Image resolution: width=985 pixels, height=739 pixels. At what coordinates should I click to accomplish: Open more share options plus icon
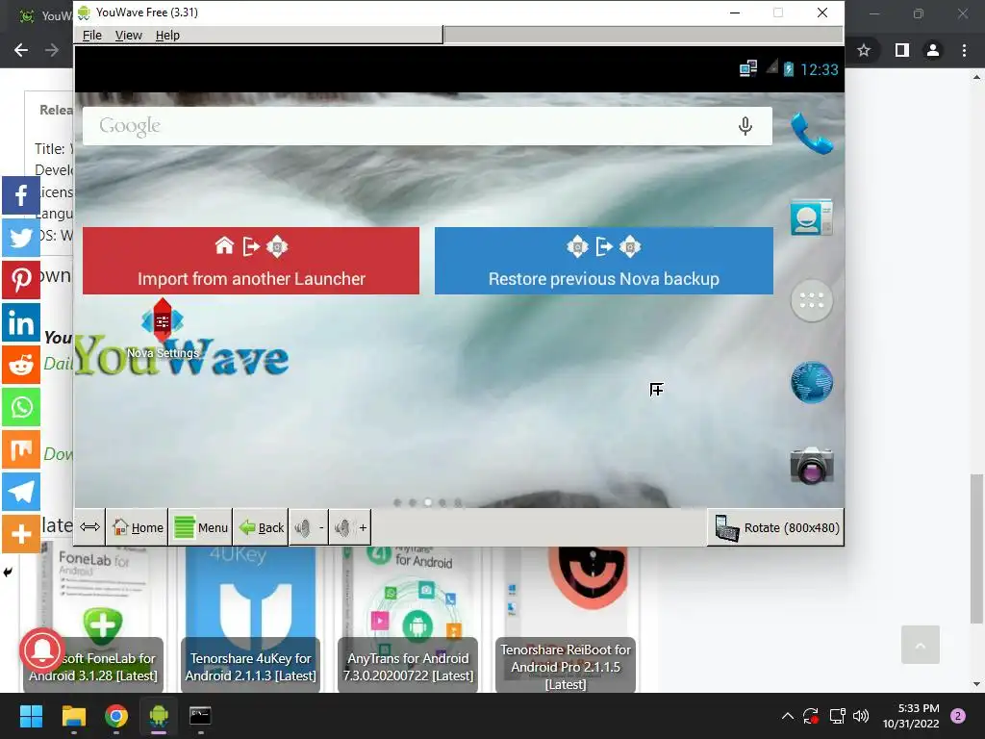[x=21, y=534]
